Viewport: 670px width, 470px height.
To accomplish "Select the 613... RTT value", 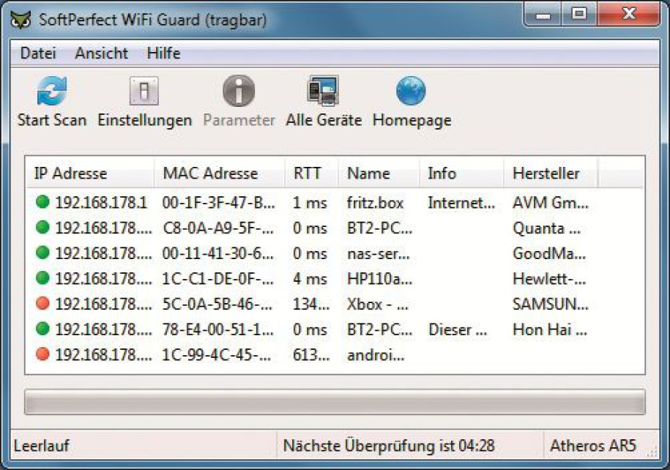I will [x=311, y=354].
